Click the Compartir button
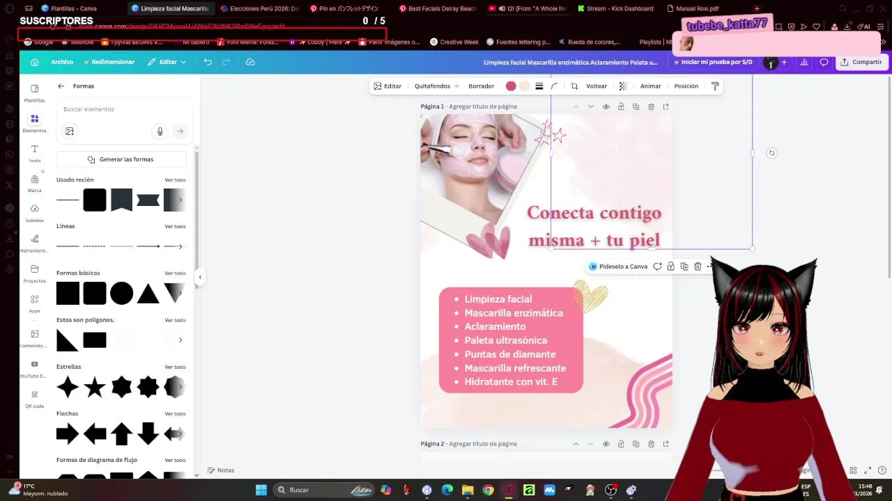Image resolution: width=892 pixels, height=501 pixels. 861,62
